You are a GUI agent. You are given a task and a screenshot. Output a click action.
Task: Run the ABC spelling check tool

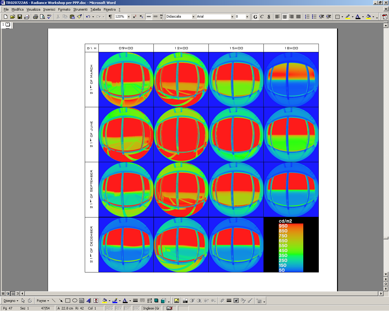50,17
